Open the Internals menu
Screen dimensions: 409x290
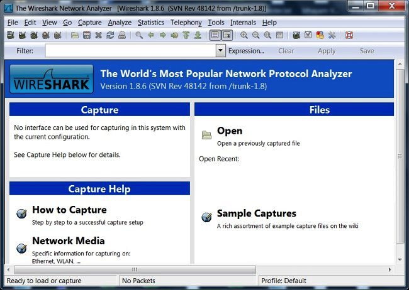point(243,23)
